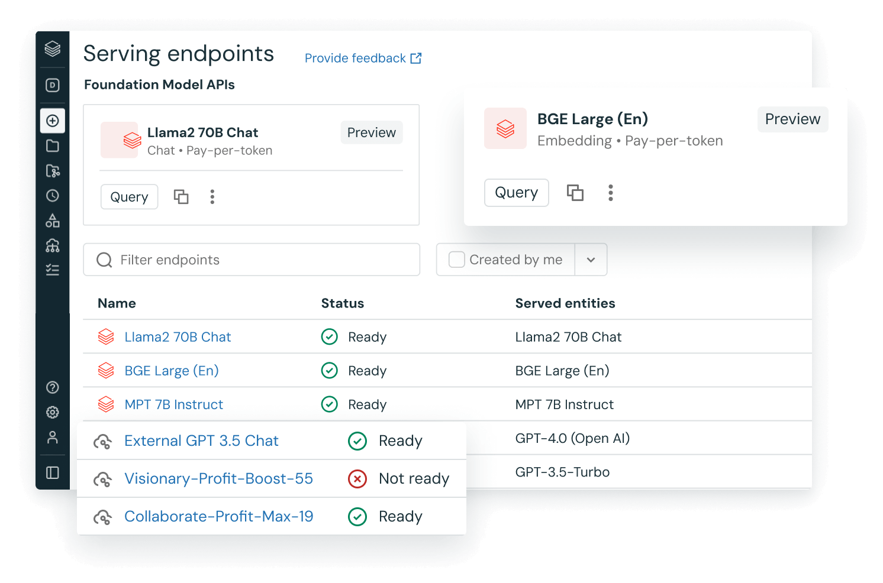Click the Foundation Model APIs heading

coord(159,85)
